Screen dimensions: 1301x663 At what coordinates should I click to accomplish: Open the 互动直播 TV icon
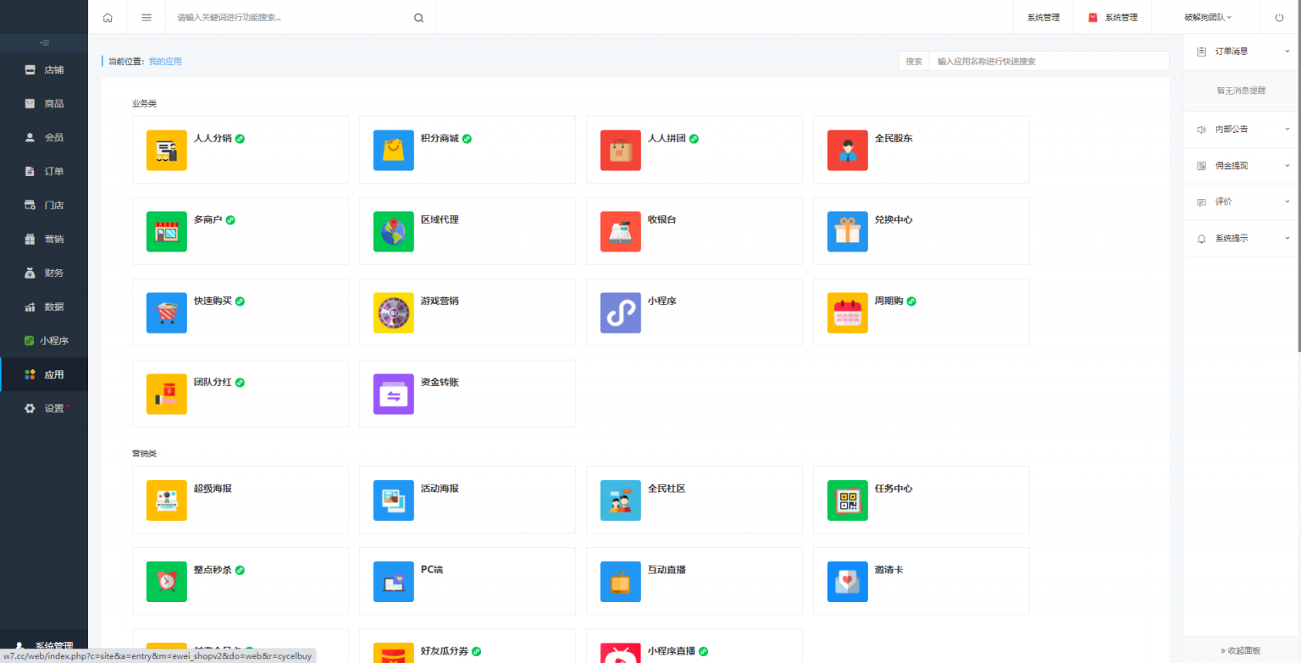621,582
